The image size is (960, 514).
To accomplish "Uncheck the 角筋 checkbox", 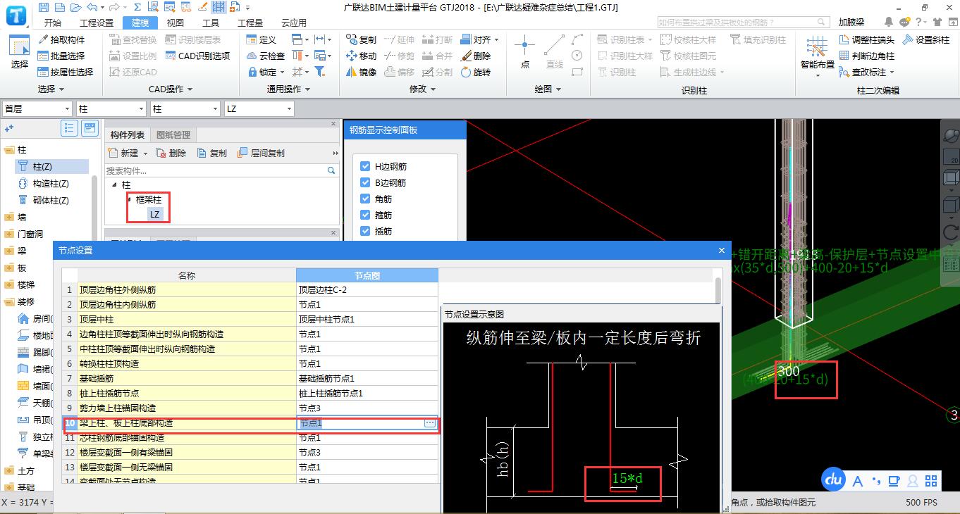I will [x=365, y=199].
